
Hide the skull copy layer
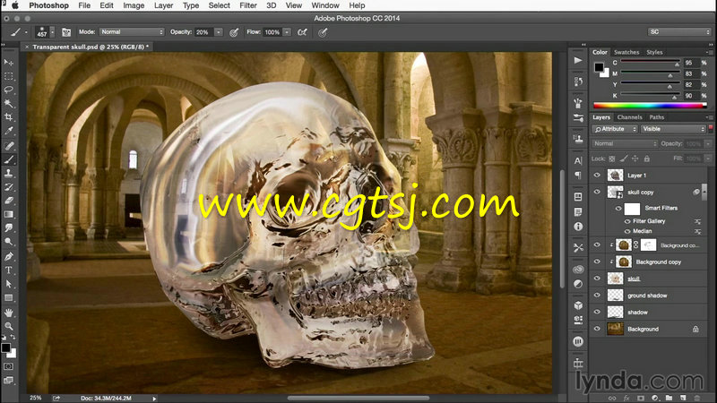597,192
